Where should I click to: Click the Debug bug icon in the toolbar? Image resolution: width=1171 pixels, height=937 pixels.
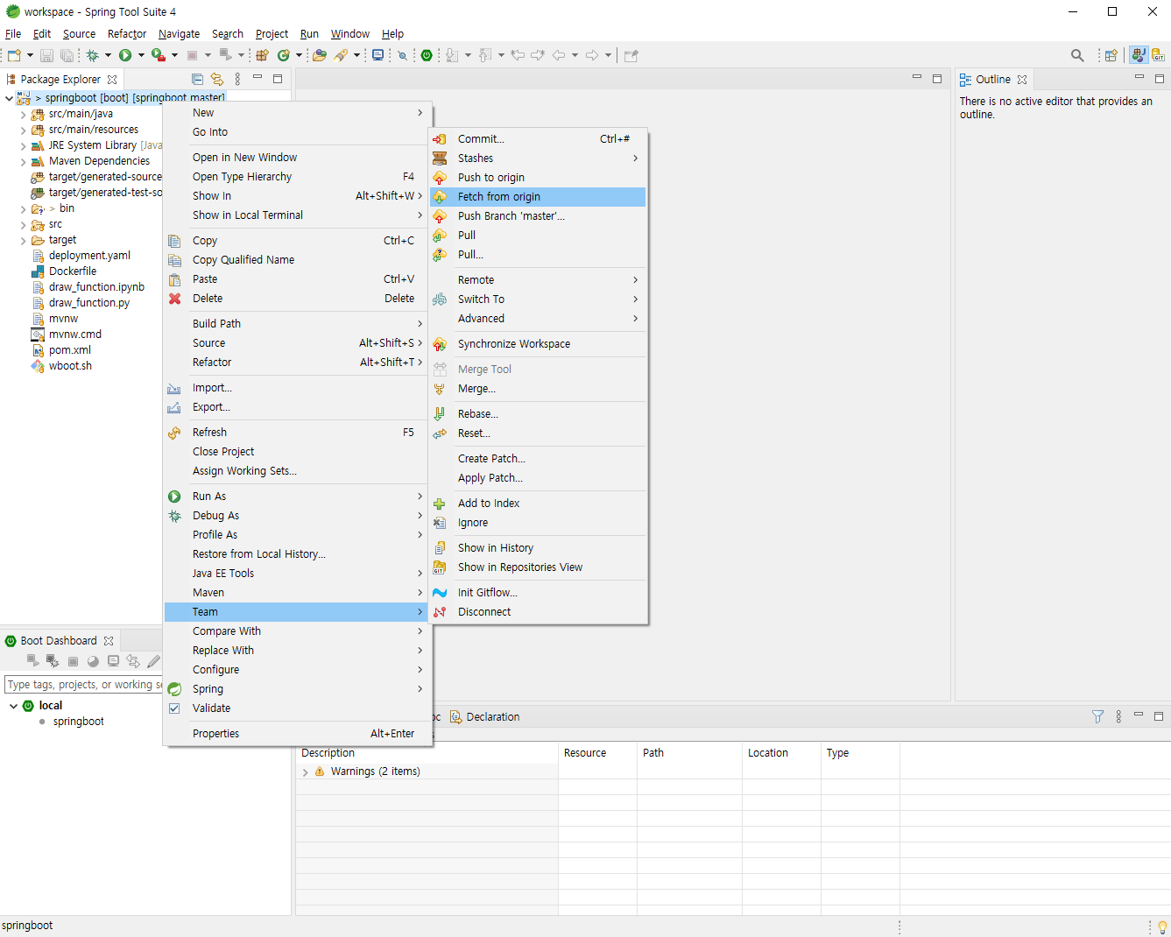(93, 55)
